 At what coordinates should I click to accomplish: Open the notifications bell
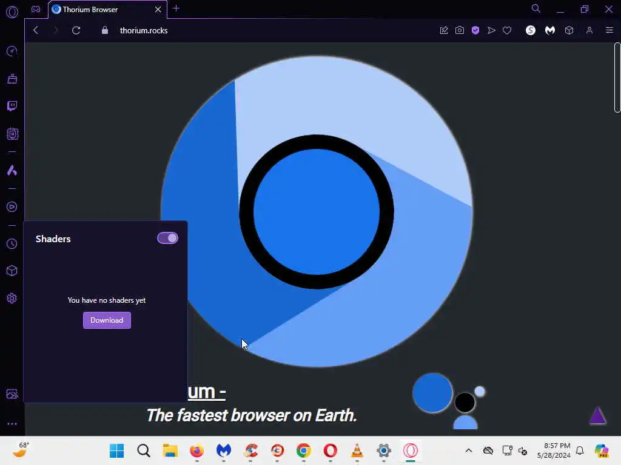point(580,450)
